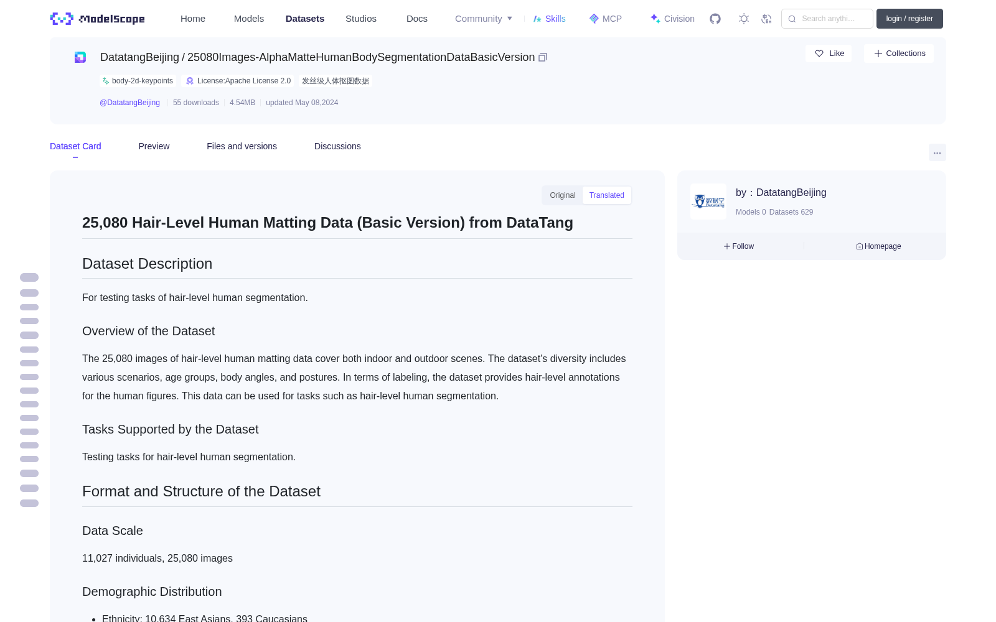Screen dimensions: 996x622
Task: Click the DatatangBeijing owl avatar
Action: click(708, 202)
